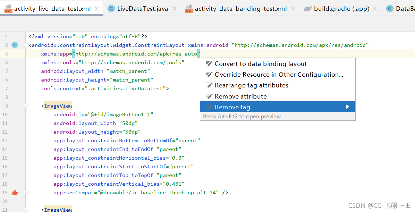415x212 pixels.
Task: Click the class icon on the DataB tab
Action: click(389, 8)
